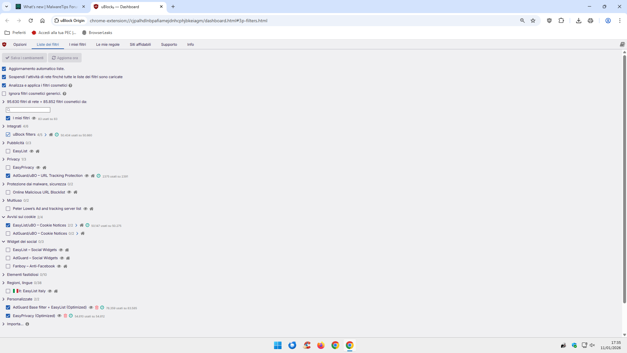The height and width of the screenshot is (353, 627).
Task: Click update clock icon for uBlock filters
Action: point(57,135)
